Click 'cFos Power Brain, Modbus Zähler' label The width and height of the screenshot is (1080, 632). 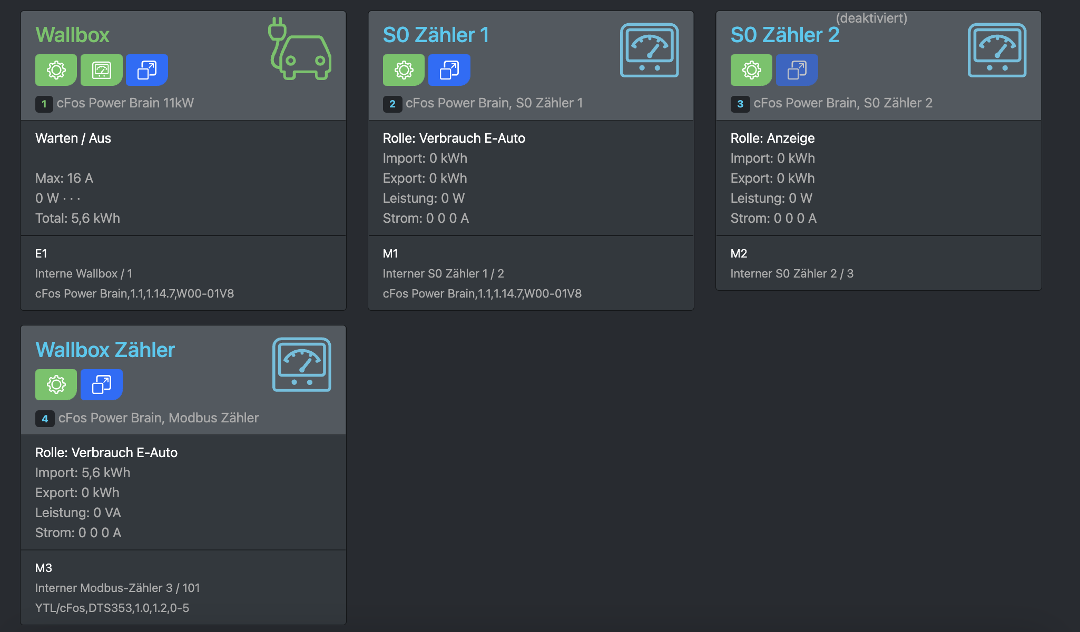[x=159, y=418]
